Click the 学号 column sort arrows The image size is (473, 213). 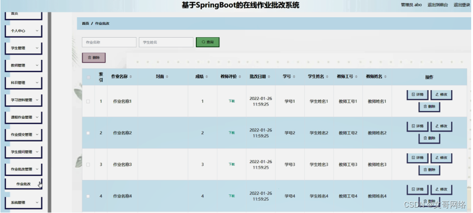[294, 77]
